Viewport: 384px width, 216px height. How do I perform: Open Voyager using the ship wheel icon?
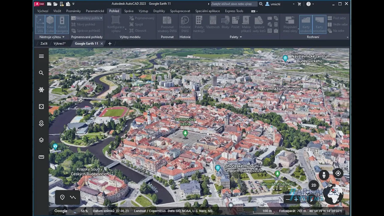[x=41, y=90]
